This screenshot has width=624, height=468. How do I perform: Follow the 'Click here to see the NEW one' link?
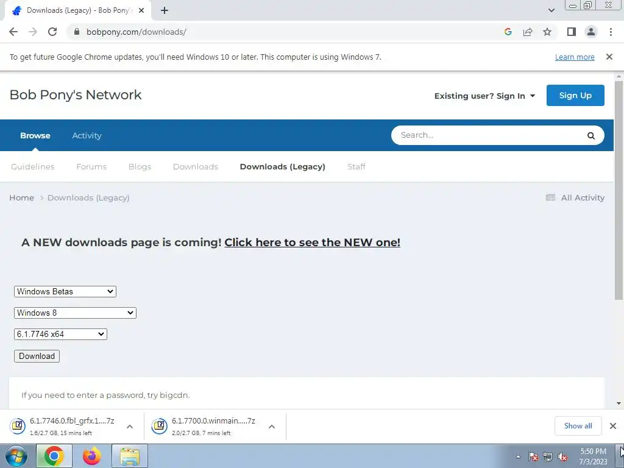tap(313, 243)
